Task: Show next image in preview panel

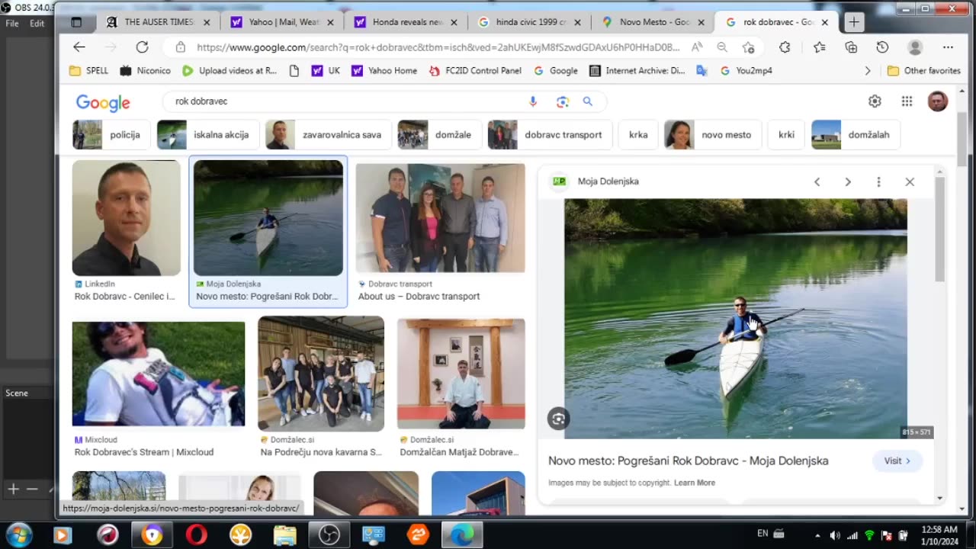Action: 848,181
